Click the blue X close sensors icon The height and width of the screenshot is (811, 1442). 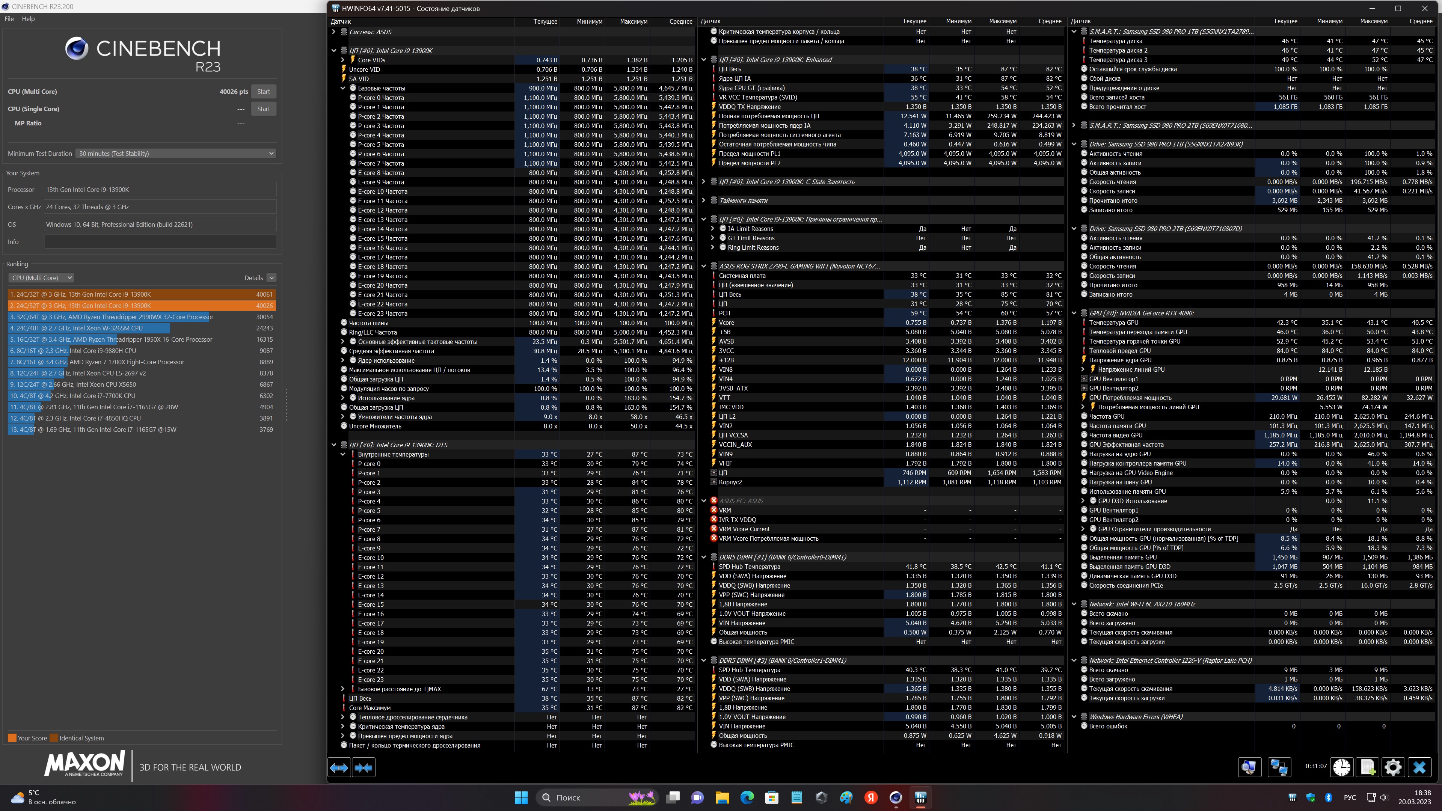1419,767
